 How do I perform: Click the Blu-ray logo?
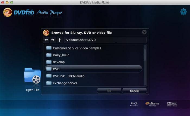[x=134, y=104]
